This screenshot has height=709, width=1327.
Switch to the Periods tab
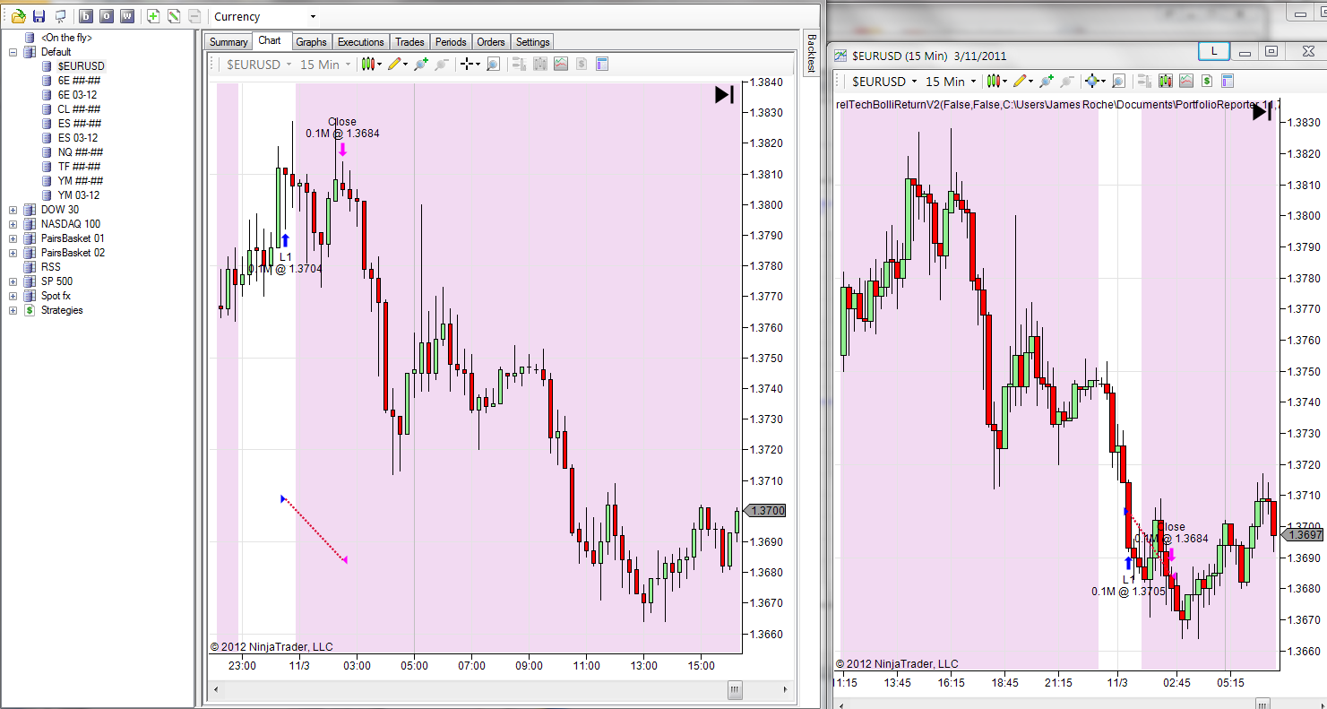pyautogui.click(x=451, y=42)
